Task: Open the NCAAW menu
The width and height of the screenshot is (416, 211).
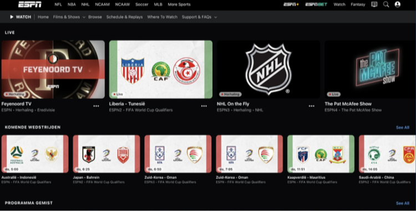Action: pyautogui.click(x=123, y=4)
